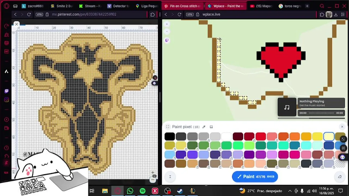Zoom out on the Pinterest image
Viewport: 349px width, 196px height.
point(153,179)
